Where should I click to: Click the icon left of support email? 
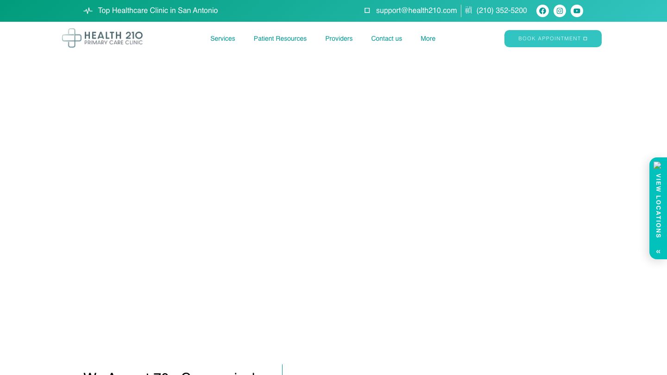tap(367, 11)
